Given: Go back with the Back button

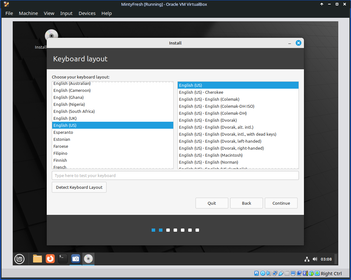Looking at the screenshot, I should [x=246, y=203].
